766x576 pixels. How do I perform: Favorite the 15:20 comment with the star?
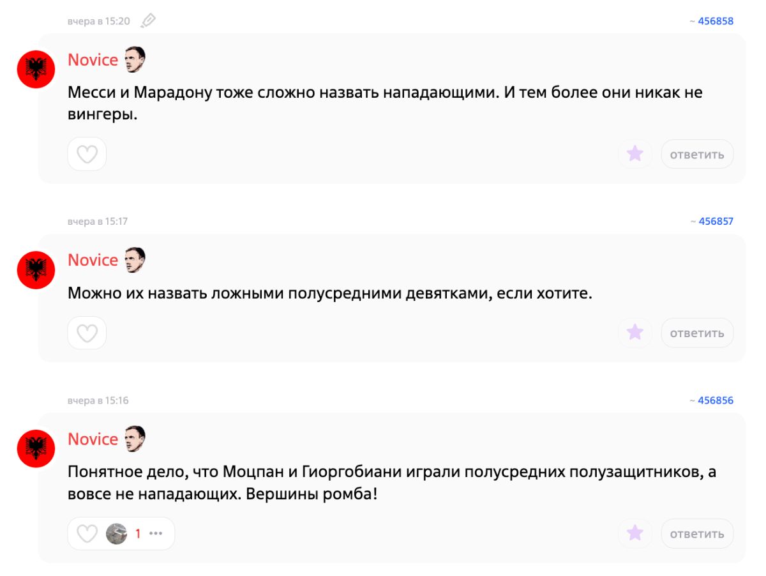(x=635, y=154)
